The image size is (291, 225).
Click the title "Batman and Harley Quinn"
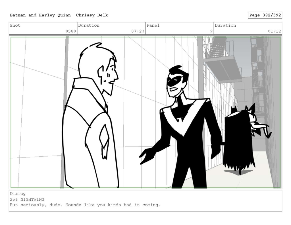pos(40,15)
